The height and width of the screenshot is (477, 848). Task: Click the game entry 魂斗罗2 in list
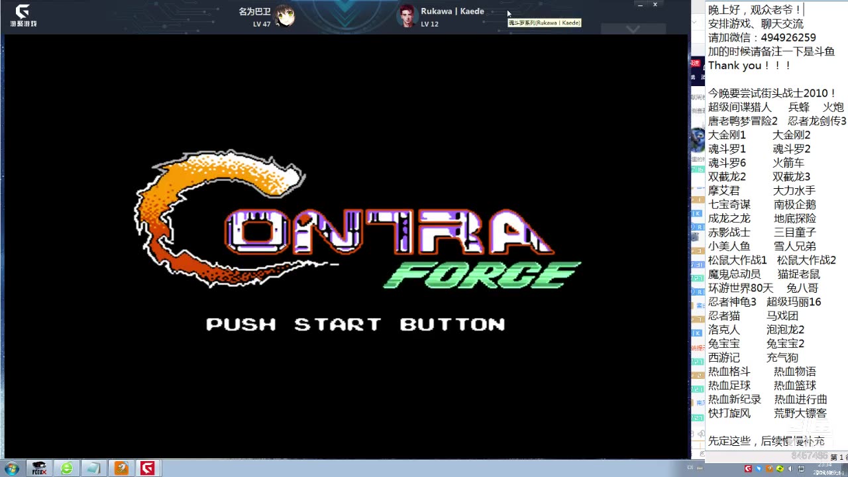click(792, 149)
